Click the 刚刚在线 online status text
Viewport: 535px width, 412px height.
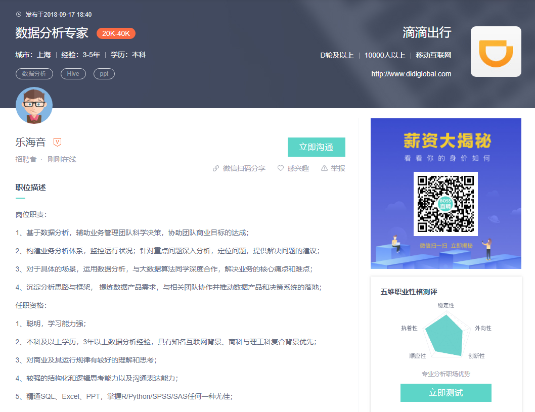(x=62, y=159)
